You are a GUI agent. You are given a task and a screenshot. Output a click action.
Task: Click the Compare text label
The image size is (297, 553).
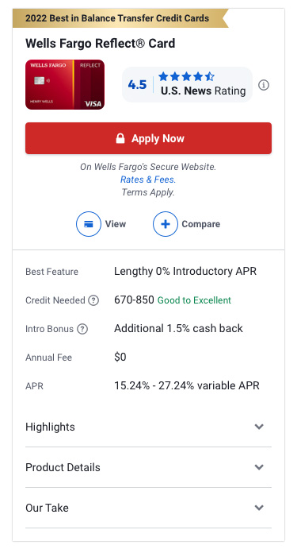point(200,224)
